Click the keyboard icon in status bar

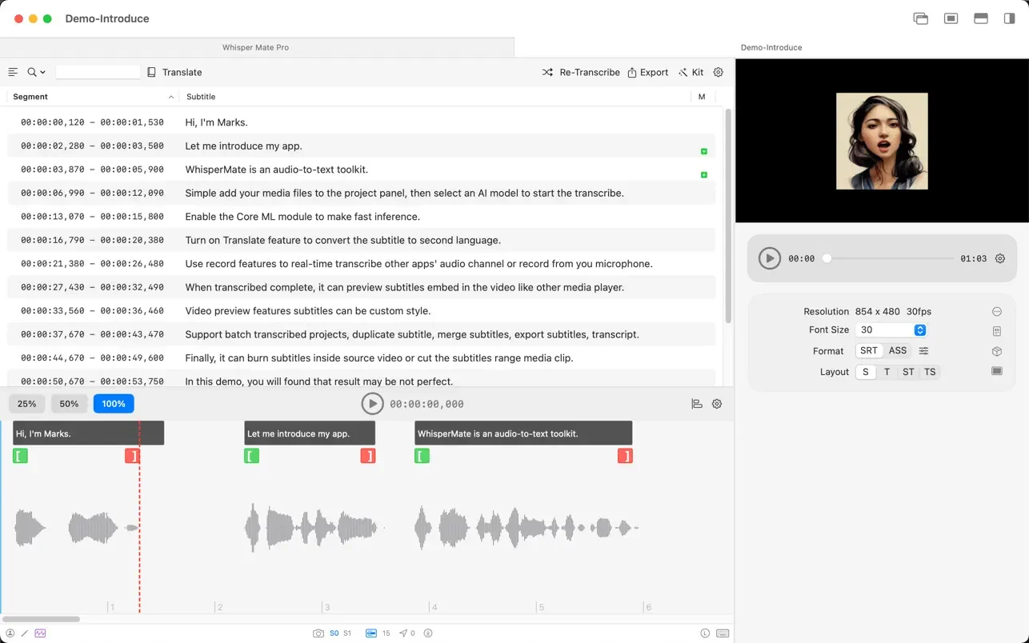(x=723, y=633)
